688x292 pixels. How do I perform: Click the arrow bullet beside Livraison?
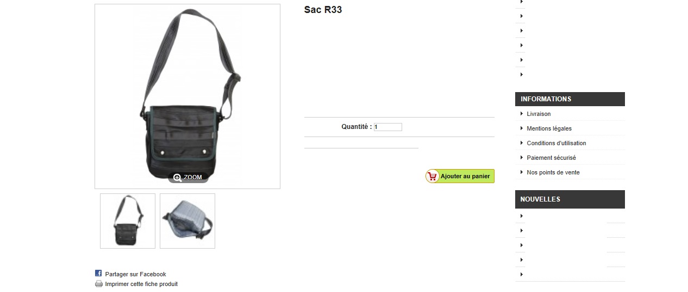(522, 113)
